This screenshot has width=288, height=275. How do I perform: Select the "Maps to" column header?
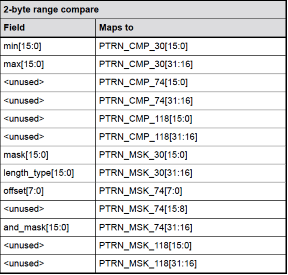click(x=116, y=27)
